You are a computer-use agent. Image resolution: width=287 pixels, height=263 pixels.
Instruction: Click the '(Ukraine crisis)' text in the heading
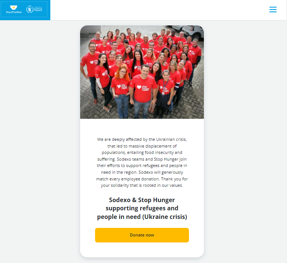tap(164, 217)
